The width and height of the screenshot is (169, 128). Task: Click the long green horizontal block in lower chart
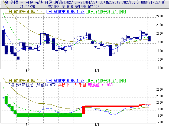[49, 115]
